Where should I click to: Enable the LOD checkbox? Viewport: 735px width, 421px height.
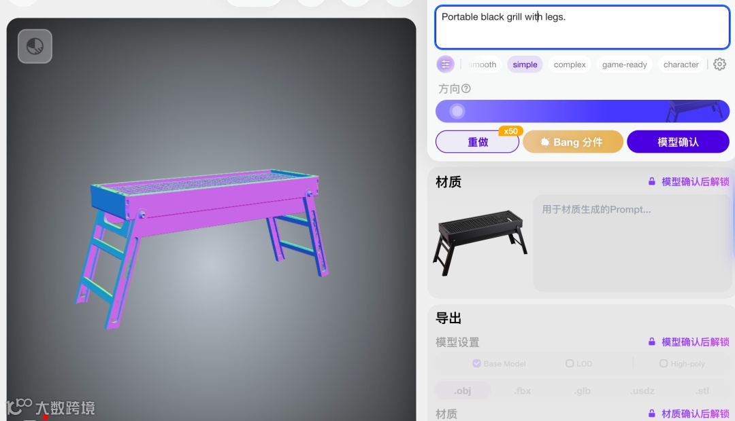point(570,363)
